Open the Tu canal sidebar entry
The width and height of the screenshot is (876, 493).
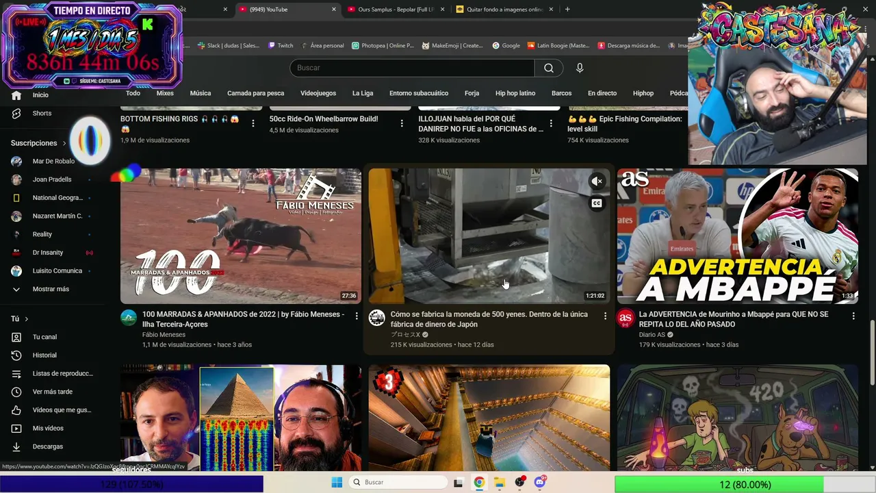pos(44,337)
